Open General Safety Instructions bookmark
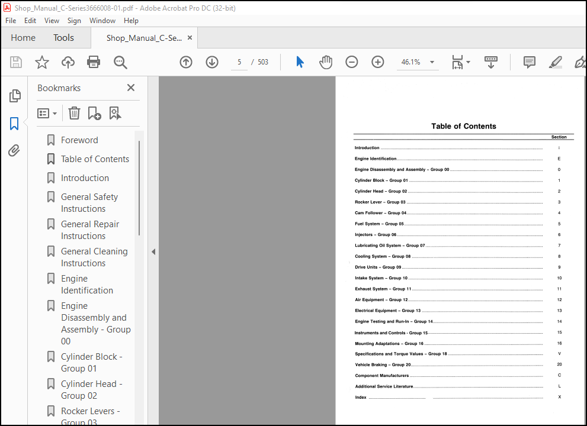This screenshot has width=587, height=426. (x=89, y=203)
